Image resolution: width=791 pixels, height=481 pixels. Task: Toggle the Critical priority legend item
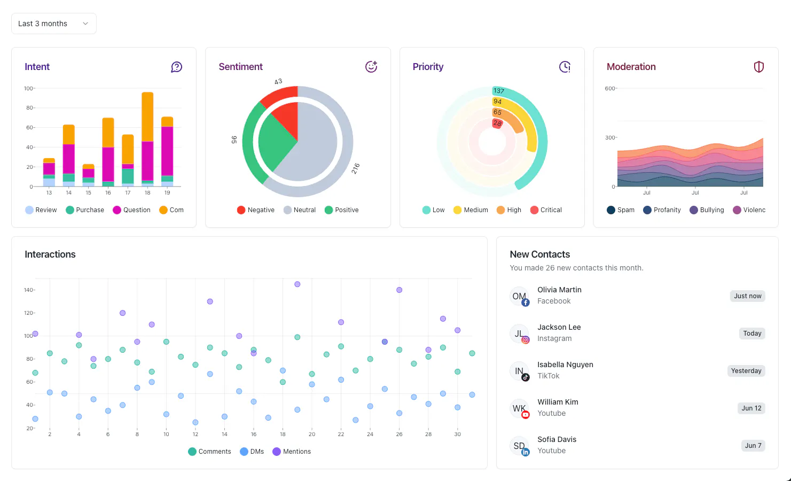(x=546, y=210)
